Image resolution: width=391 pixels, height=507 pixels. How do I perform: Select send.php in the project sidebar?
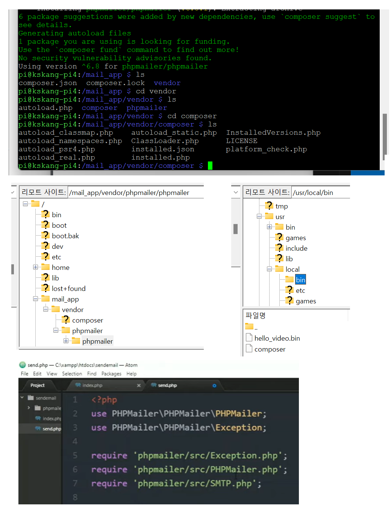[x=52, y=429]
